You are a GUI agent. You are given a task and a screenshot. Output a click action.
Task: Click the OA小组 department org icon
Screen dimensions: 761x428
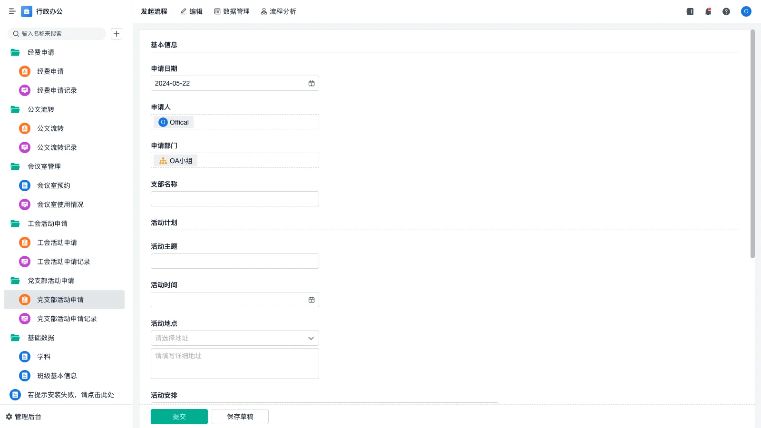pos(163,161)
